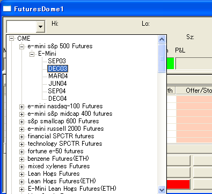The height and width of the screenshot is (194, 212).
Task: Click the Offer/Stop column header
Action: click(x=194, y=91)
